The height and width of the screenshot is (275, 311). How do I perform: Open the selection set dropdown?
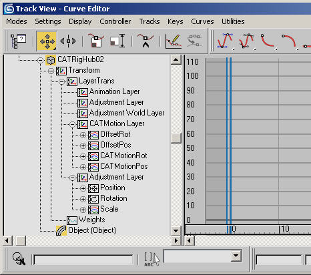236,256
